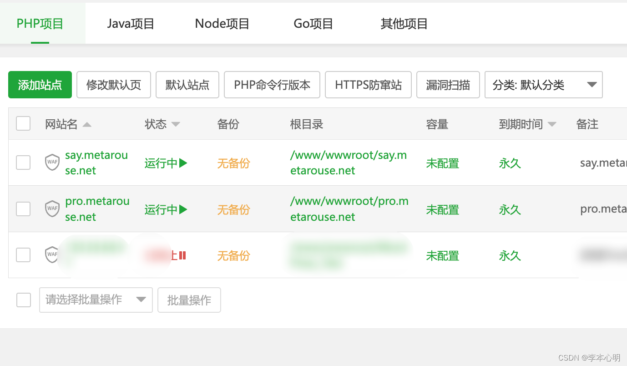Click the 根目录 column header
The height and width of the screenshot is (366, 627).
click(307, 124)
